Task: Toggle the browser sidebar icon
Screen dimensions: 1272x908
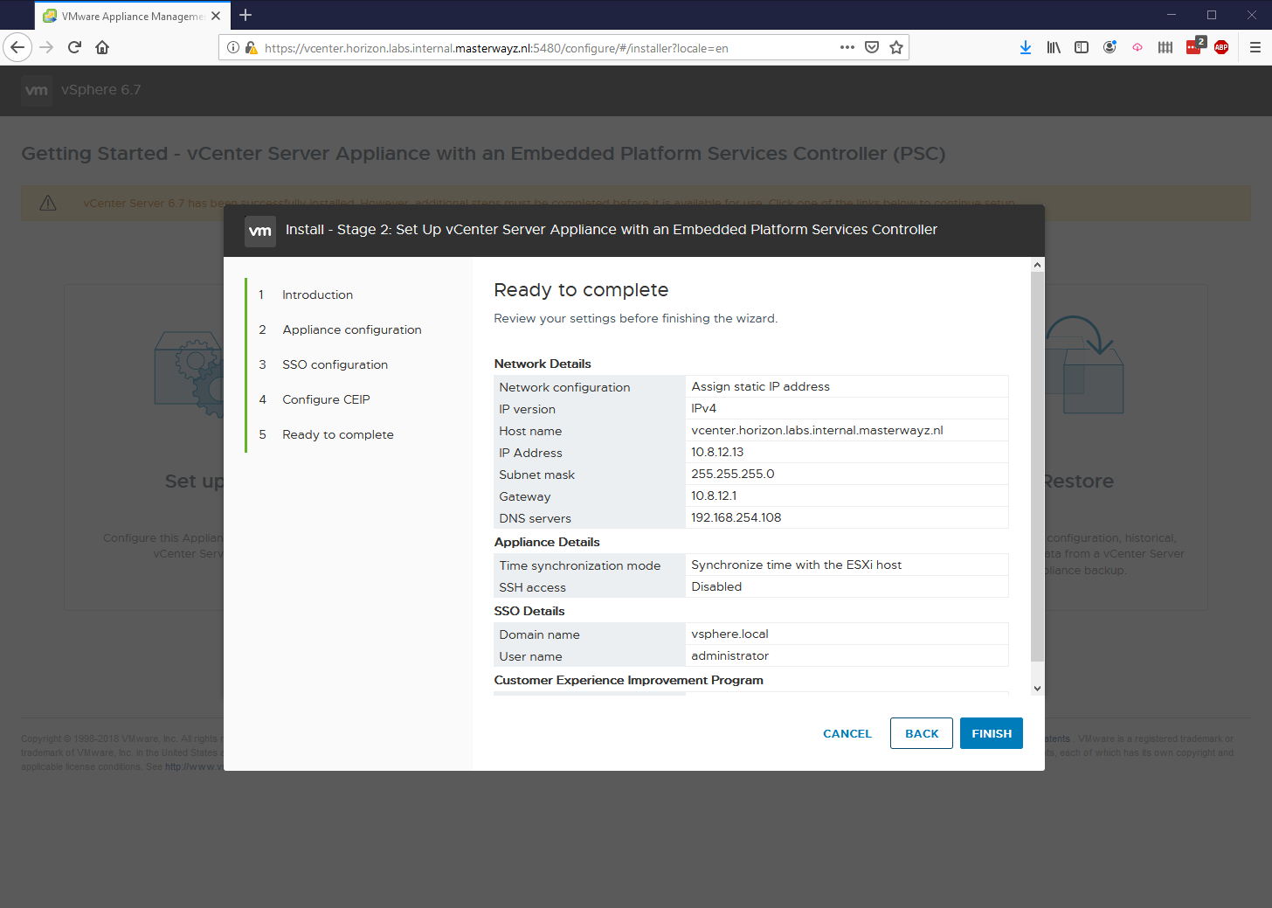Action: 1082,47
